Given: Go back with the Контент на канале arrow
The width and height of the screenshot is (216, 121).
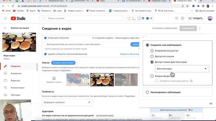Looking at the screenshot, I should click(5, 28).
